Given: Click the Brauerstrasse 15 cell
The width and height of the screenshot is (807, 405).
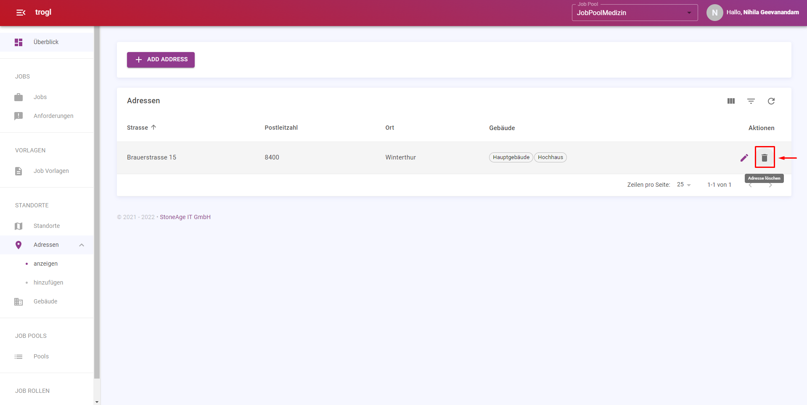Looking at the screenshot, I should pos(151,157).
